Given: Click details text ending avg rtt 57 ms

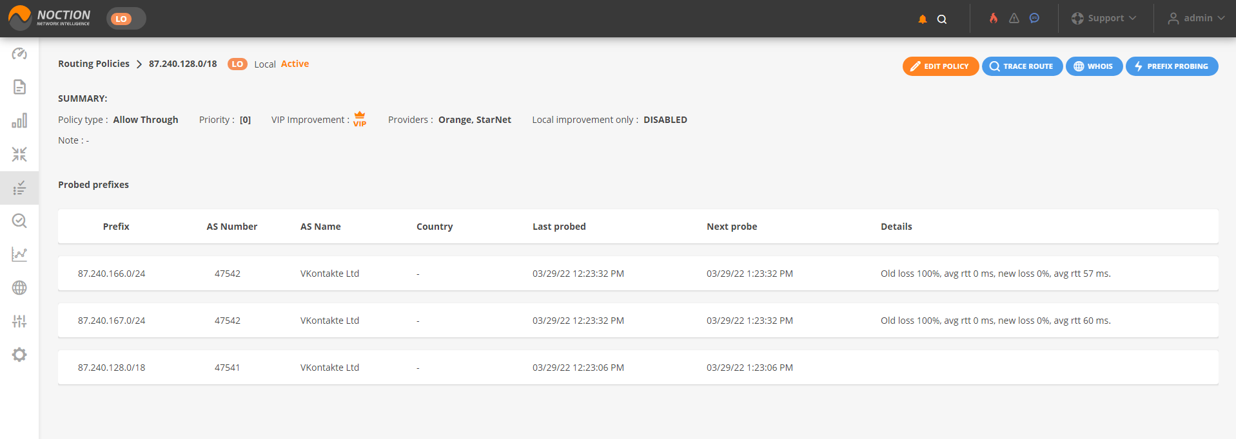Looking at the screenshot, I should pyautogui.click(x=996, y=274).
